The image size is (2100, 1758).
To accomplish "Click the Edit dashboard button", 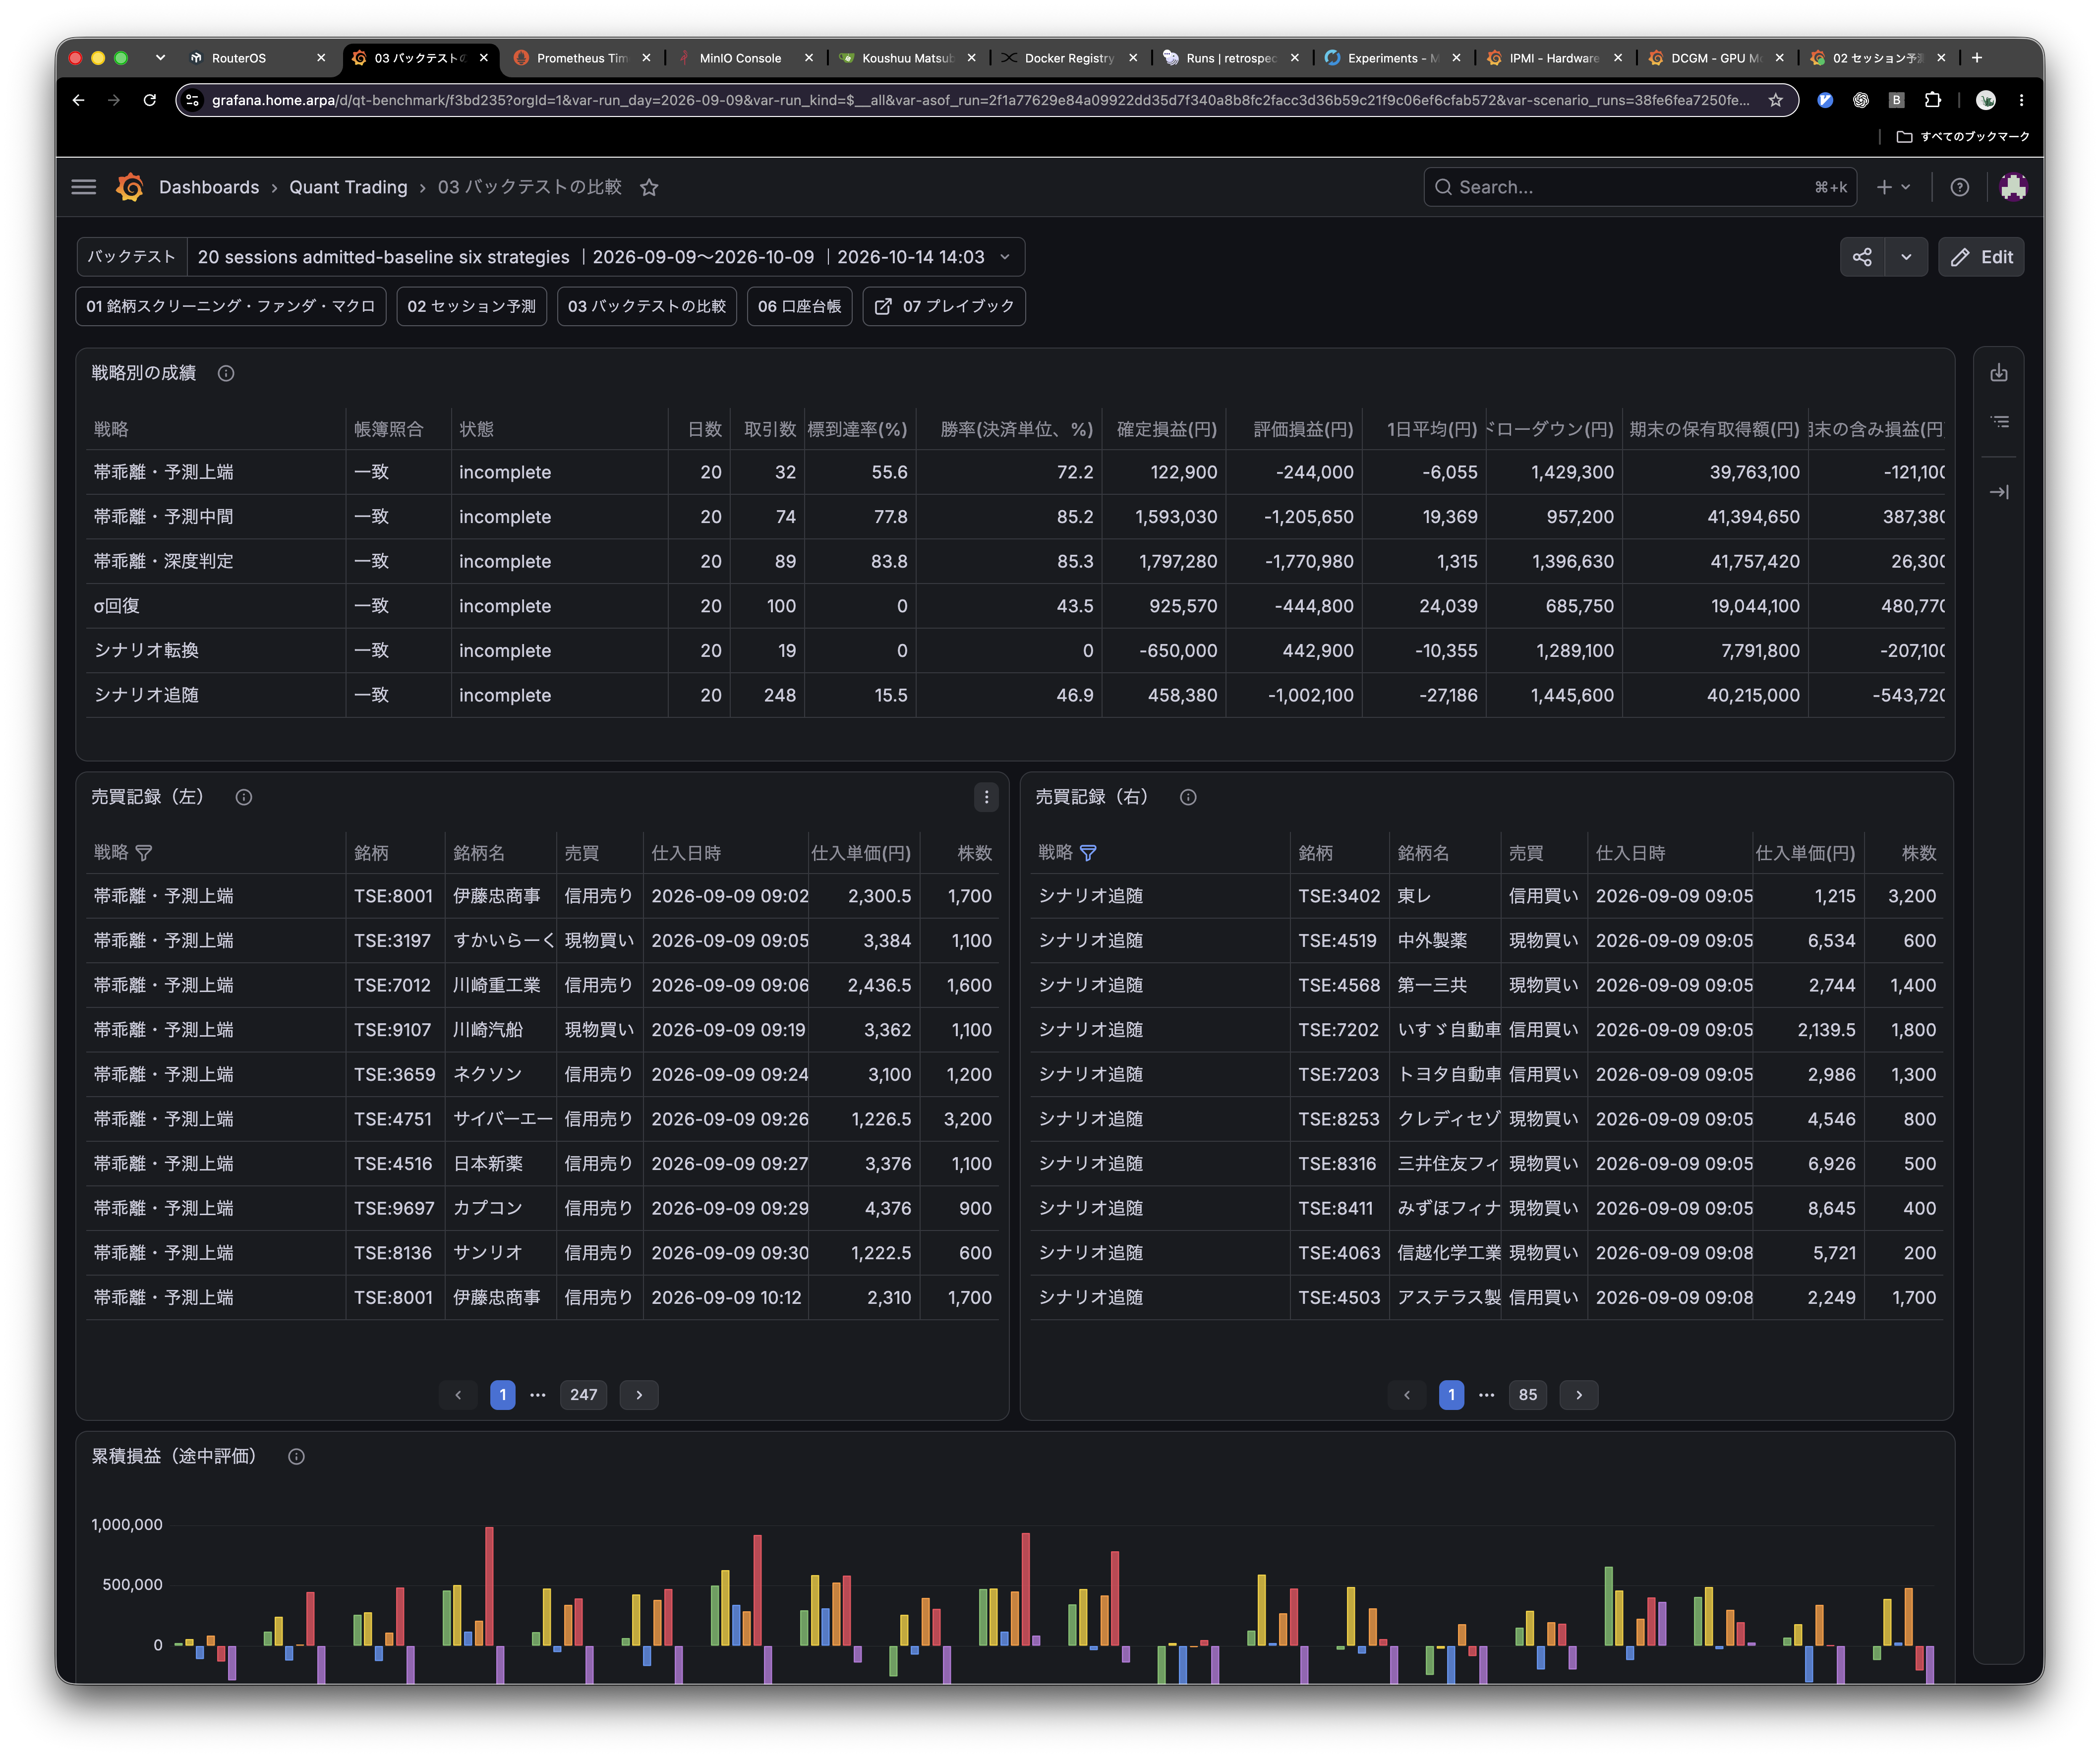I will [x=1981, y=257].
